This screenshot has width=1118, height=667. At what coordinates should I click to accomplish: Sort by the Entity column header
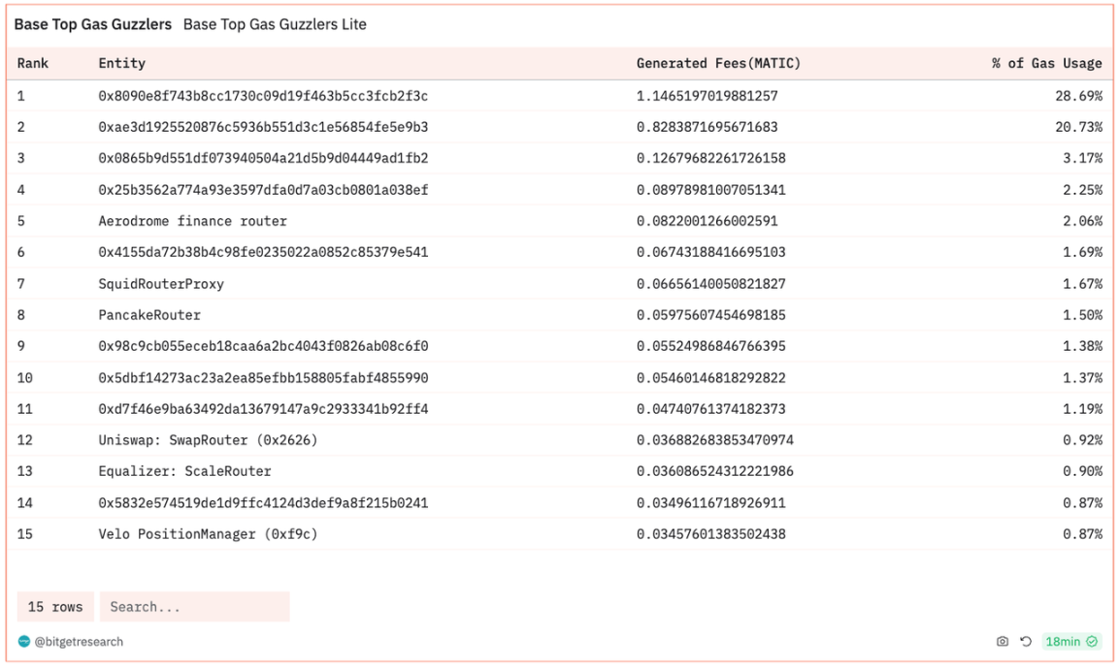point(121,63)
